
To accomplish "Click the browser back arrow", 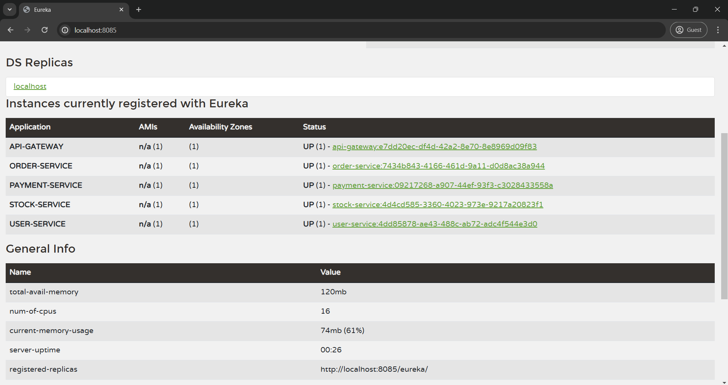I will (x=11, y=30).
